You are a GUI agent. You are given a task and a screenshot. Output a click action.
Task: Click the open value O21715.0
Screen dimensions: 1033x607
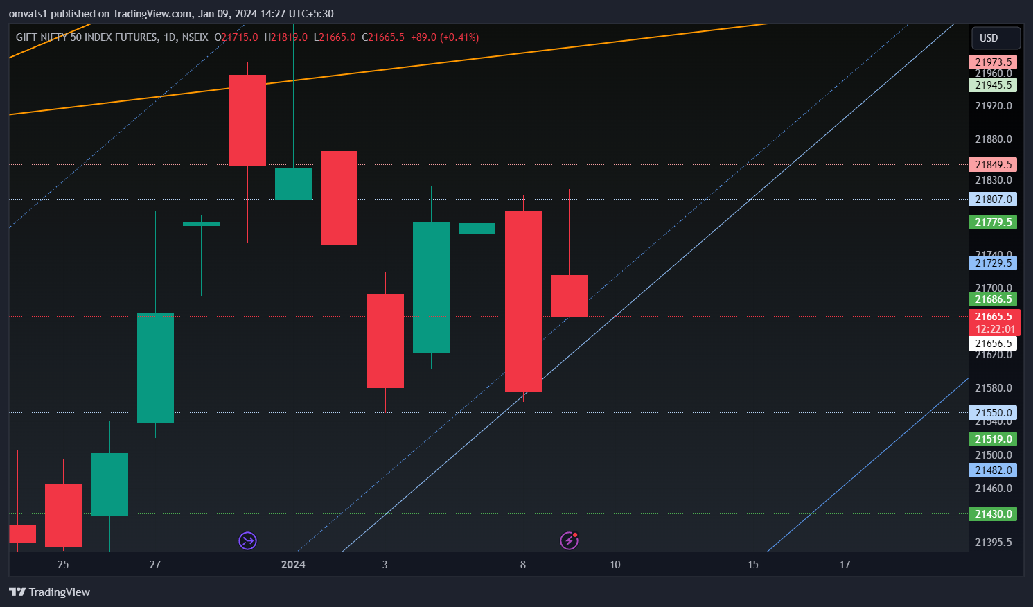pyautogui.click(x=236, y=37)
